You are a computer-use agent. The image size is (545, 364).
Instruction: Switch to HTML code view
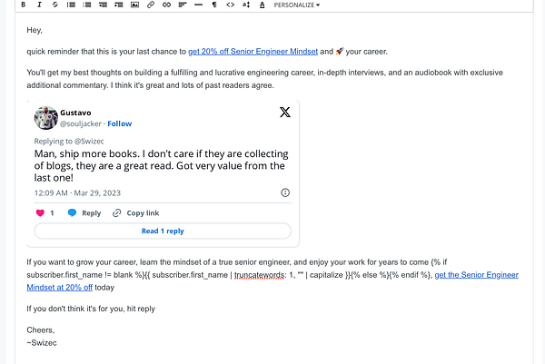[x=230, y=5]
